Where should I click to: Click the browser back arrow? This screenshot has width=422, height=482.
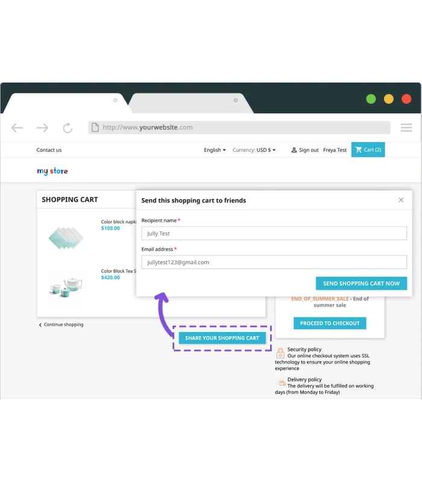pos(17,128)
